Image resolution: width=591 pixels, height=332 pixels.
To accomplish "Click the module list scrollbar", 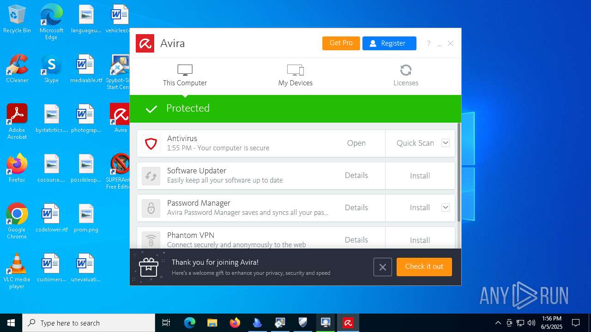I will [458, 172].
